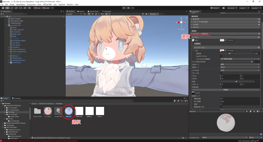Open the Account dropdown

[232, 8]
